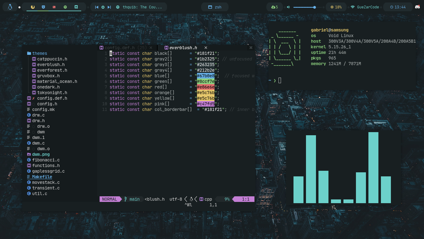Open util.c in the file tree
The width and height of the screenshot is (424, 239).
tap(40, 194)
